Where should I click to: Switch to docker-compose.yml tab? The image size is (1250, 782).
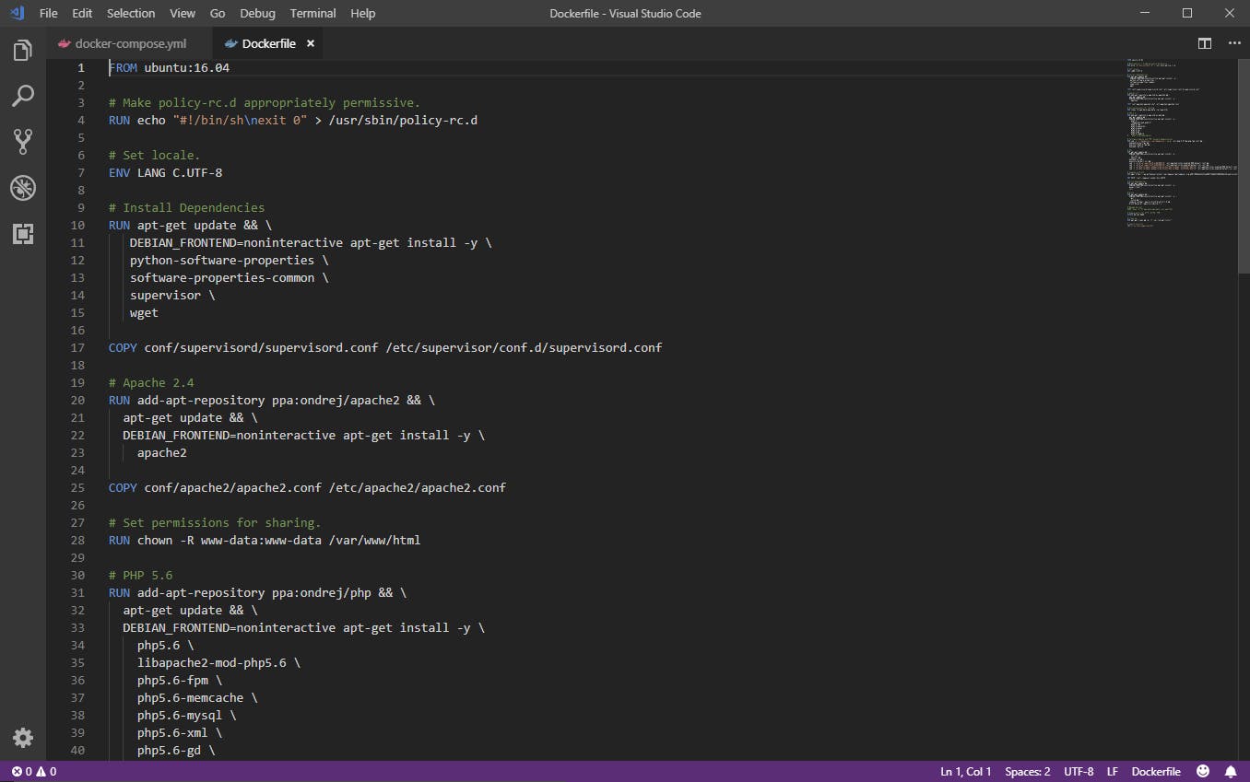click(x=130, y=43)
